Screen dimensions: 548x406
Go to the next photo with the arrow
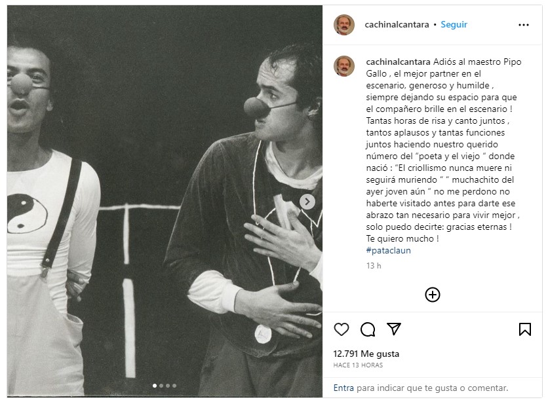point(307,202)
